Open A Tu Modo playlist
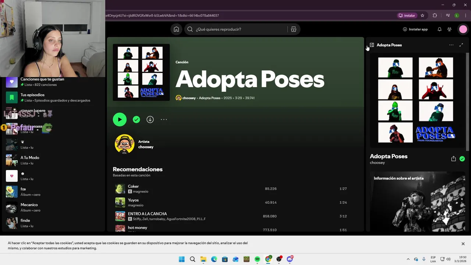The width and height of the screenshot is (471, 265). point(53,160)
